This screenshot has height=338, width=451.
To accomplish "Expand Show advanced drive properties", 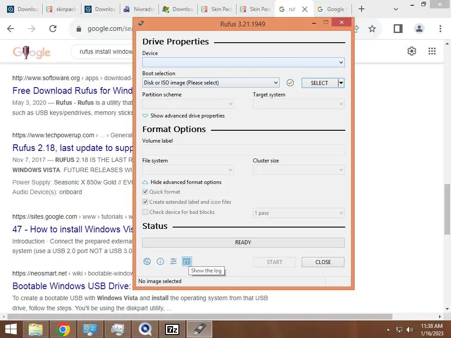I will (184, 116).
